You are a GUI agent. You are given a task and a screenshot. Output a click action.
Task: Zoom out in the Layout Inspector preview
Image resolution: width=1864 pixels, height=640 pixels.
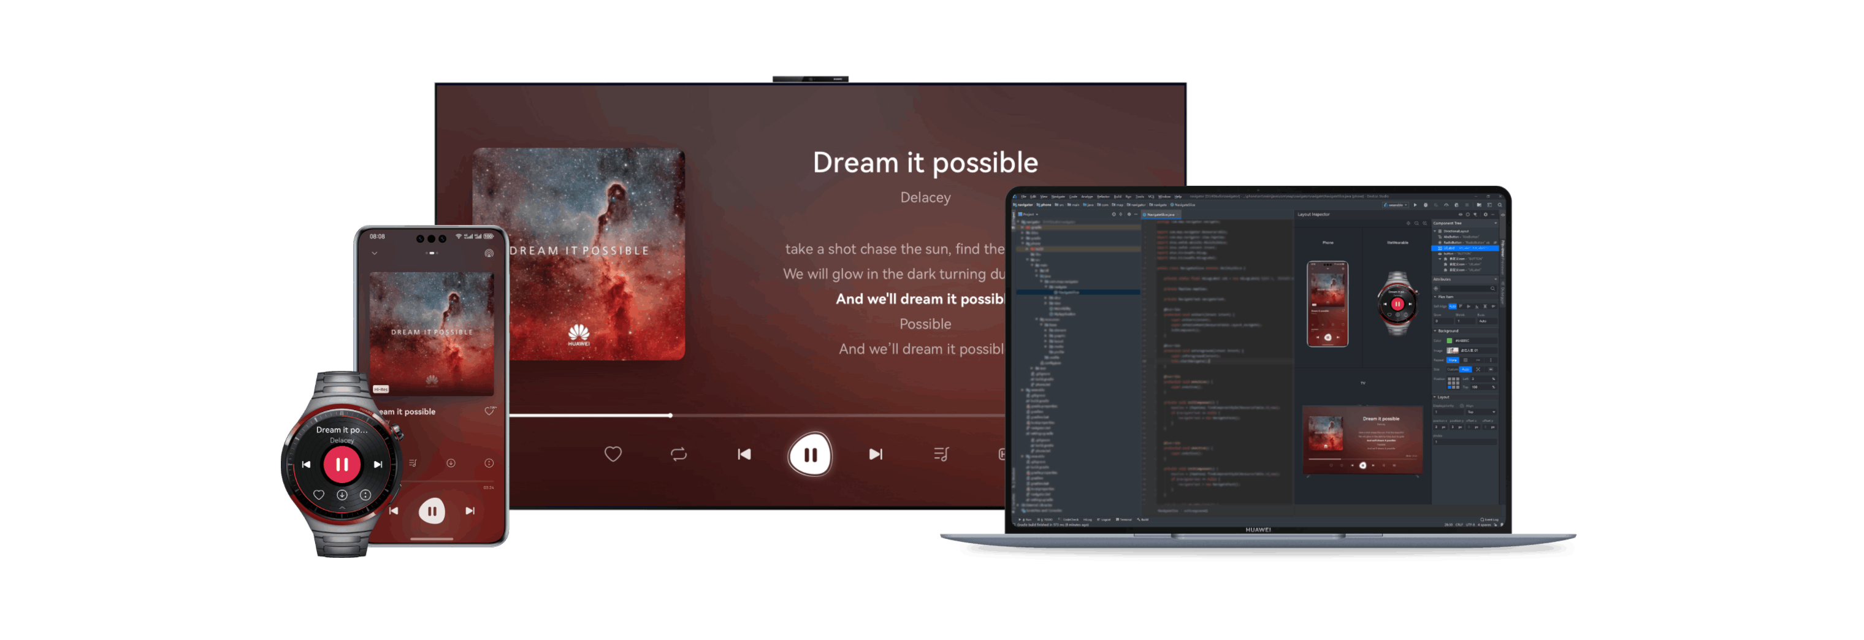pyautogui.click(x=1417, y=224)
